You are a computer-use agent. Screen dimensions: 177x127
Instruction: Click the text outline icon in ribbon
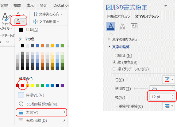18,21
